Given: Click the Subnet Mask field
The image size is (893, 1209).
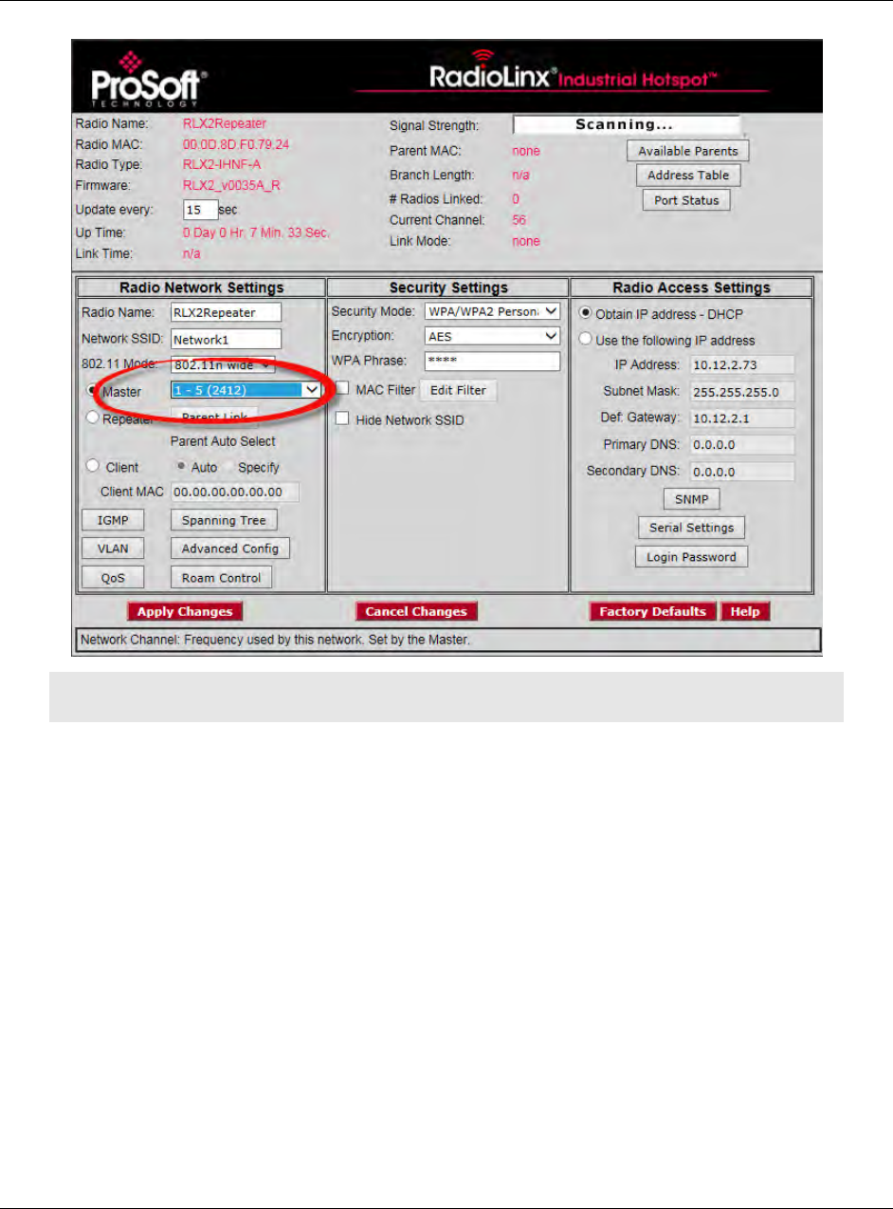Looking at the screenshot, I should click(x=741, y=392).
